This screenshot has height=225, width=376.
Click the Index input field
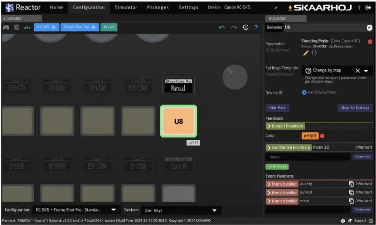tap(308, 157)
